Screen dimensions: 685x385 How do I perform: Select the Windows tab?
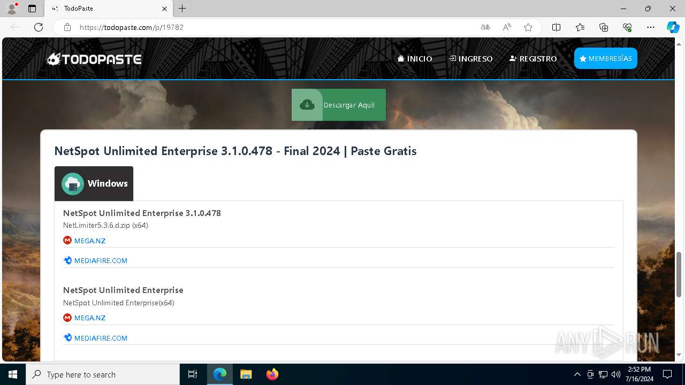pyautogui.click(x=94, y=183)
